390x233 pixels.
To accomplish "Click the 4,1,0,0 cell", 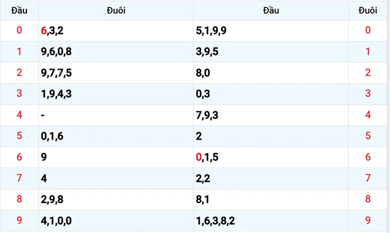I will [x=58, y=221].
